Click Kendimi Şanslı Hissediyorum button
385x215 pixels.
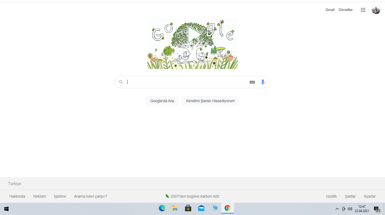pos(210,101)
